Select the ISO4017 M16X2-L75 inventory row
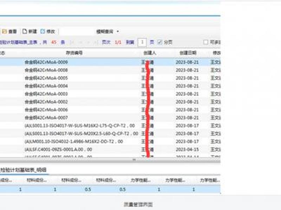Image resolution: width=281 pixels, height=210 pixels. [x=110, y=126]
